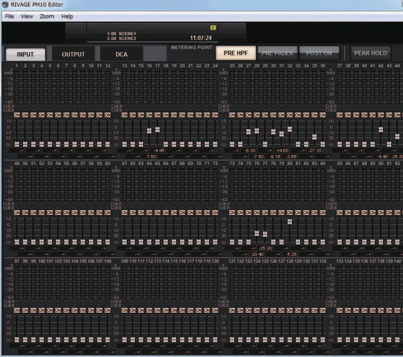This screenshot has width=403, height=357.
Task: Switch to the INPUT tab
Action: pyautogui.click(x=25, y=54)
